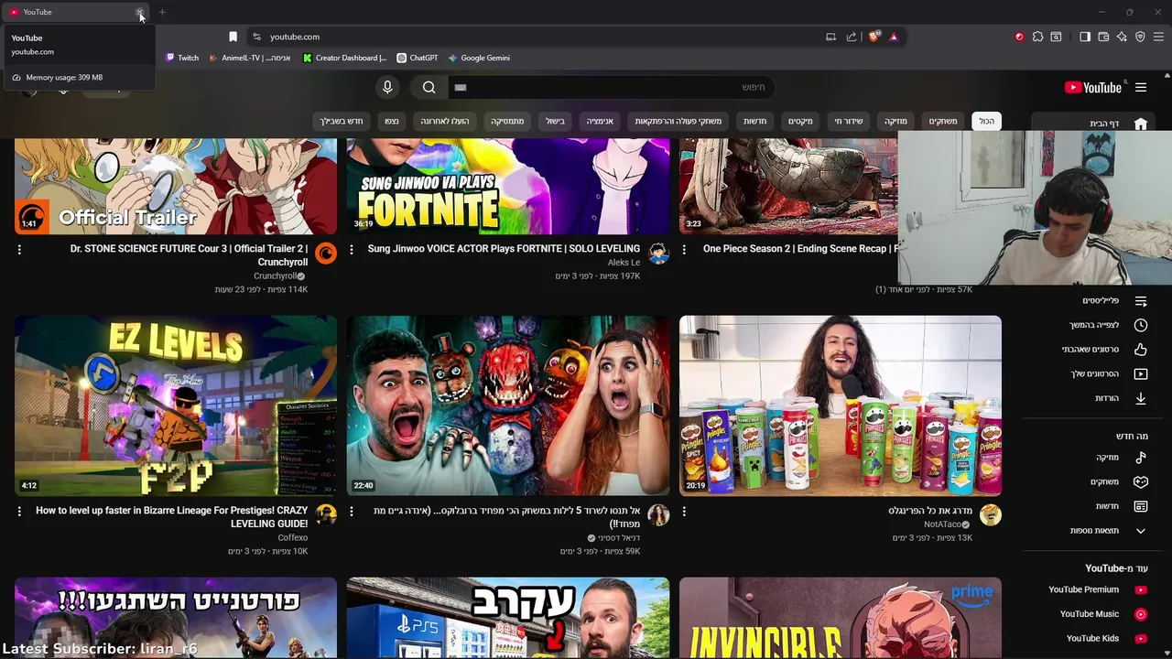Click the YouTube logo
The image size is (1172, 659).
pos(1093,87)
